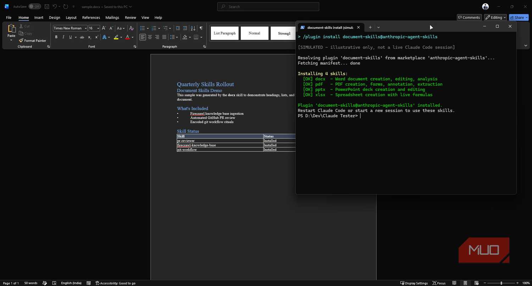Expand the bullets list dropdown
The height and width of the screenshot is (286, 532).
tap(147, 28)
